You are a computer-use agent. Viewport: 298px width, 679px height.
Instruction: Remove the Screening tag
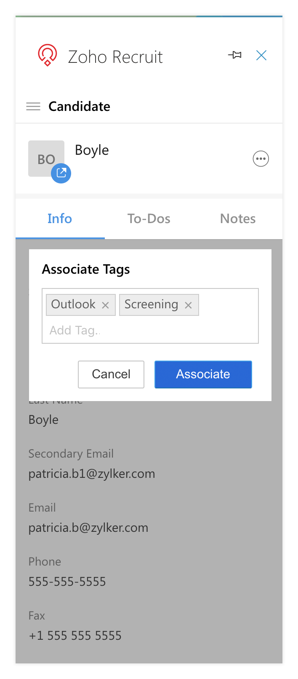[x=189, y=305]
